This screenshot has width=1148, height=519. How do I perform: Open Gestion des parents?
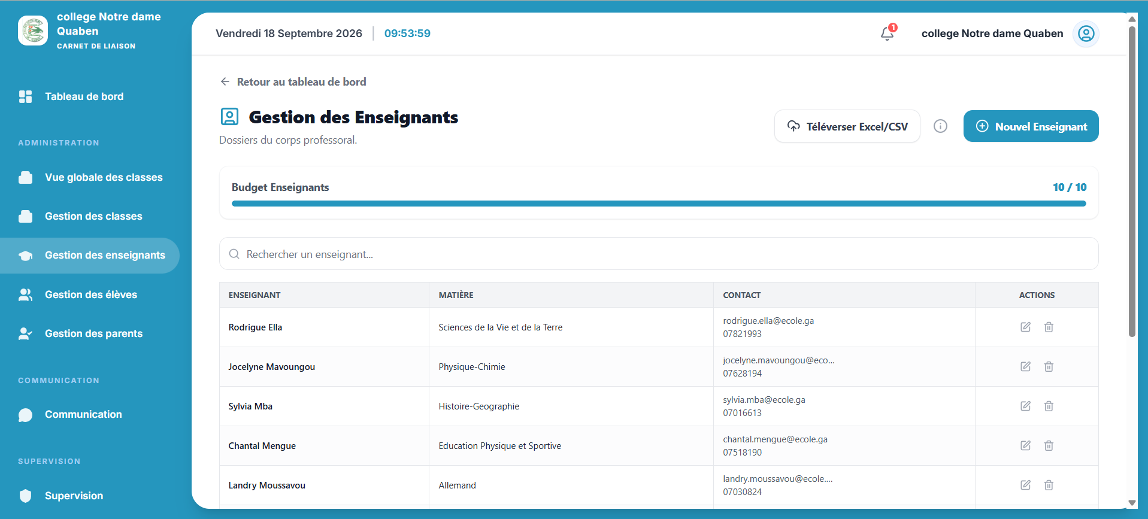(x=90, y=333)
